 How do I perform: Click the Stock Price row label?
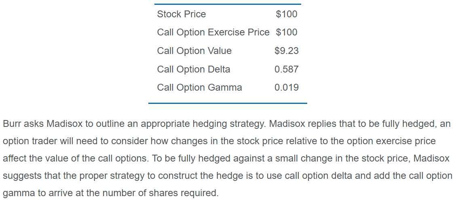[x=181, y=14]
